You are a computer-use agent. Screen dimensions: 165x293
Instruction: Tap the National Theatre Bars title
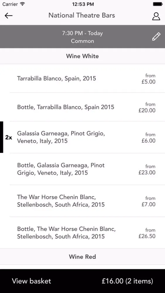pos(82,15)
